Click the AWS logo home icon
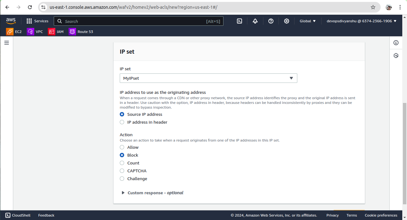 point(11,21)
